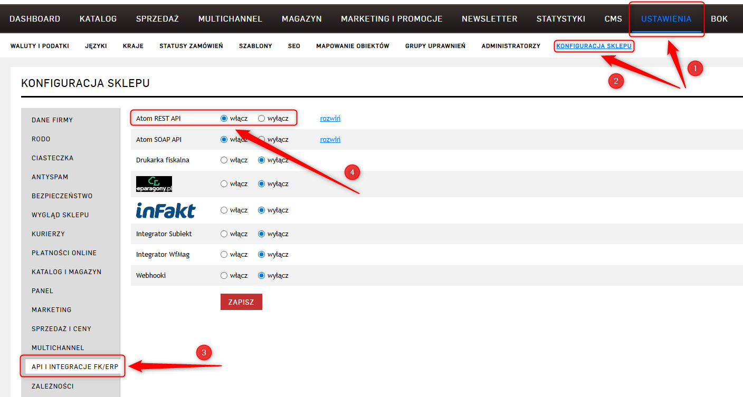Select Dane Firmy in sidebar
This screenshot has width=743, height=397.
coord(52,120)
